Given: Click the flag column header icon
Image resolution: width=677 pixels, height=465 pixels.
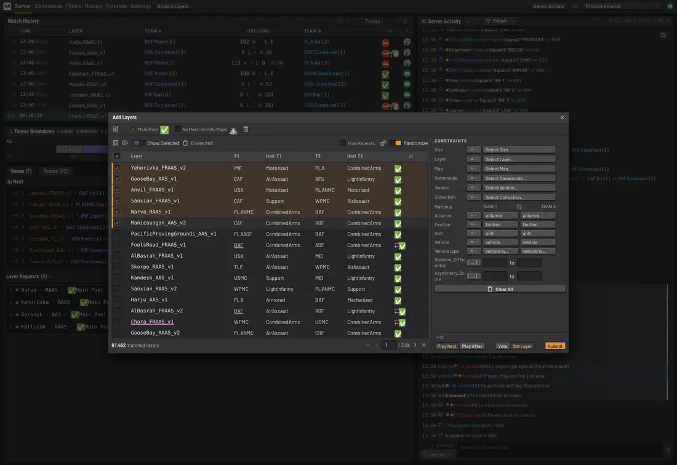Looking at the screenshot, I should [411, 156].
